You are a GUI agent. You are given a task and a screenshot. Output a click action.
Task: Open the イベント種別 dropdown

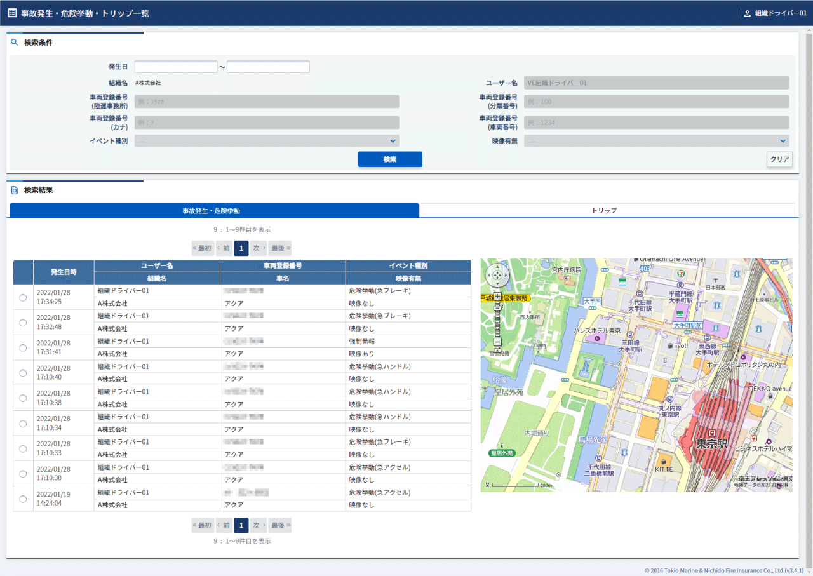(x=267, y=141)
